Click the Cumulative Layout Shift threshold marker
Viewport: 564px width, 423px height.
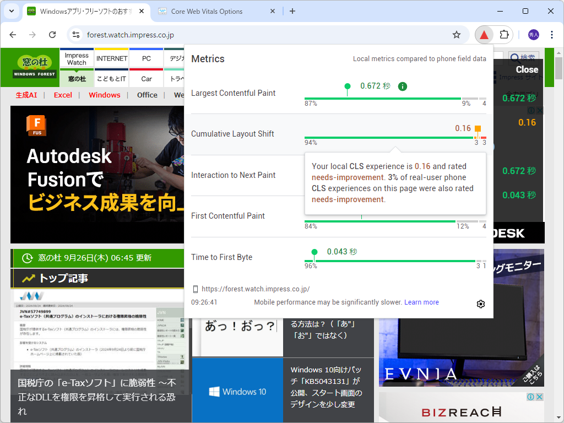(477, 128)
